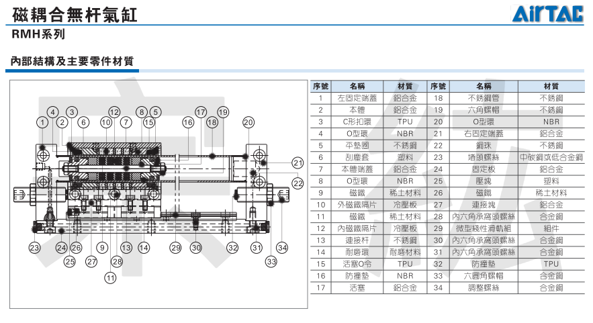Screen dimensions: 593x323
Task: Click callout circle 20 in the diagram
Action: (x=248, y=122)
